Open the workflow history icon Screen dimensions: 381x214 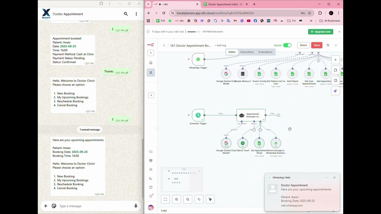point(328,45)
